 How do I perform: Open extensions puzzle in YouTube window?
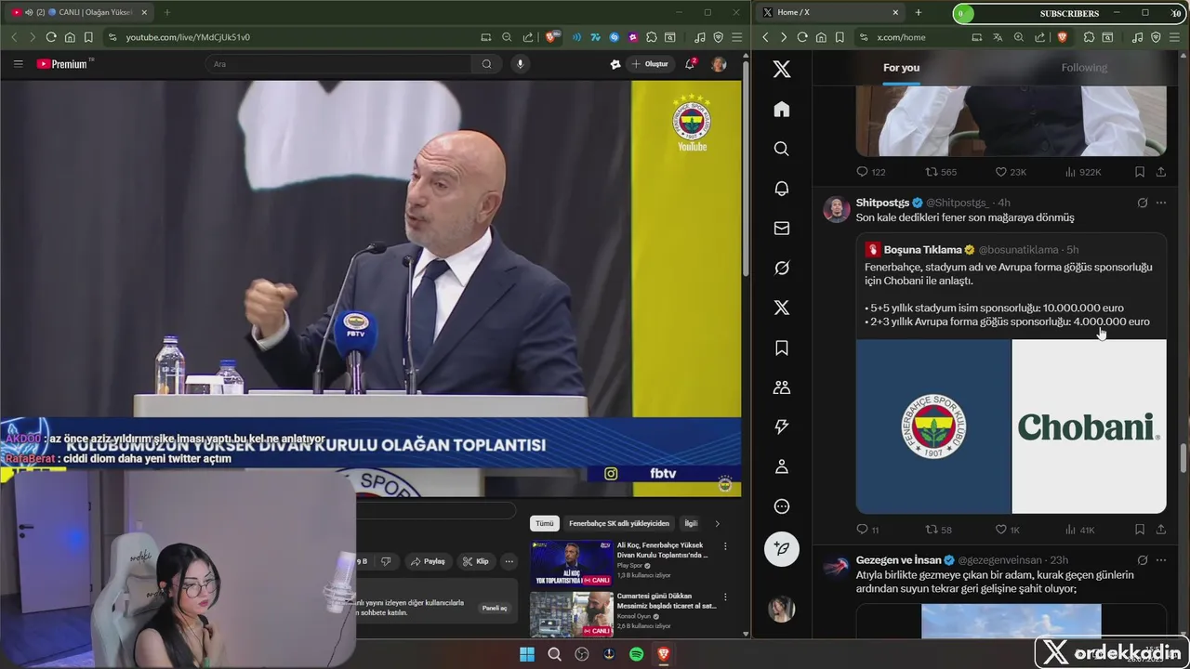pos(651,37)
